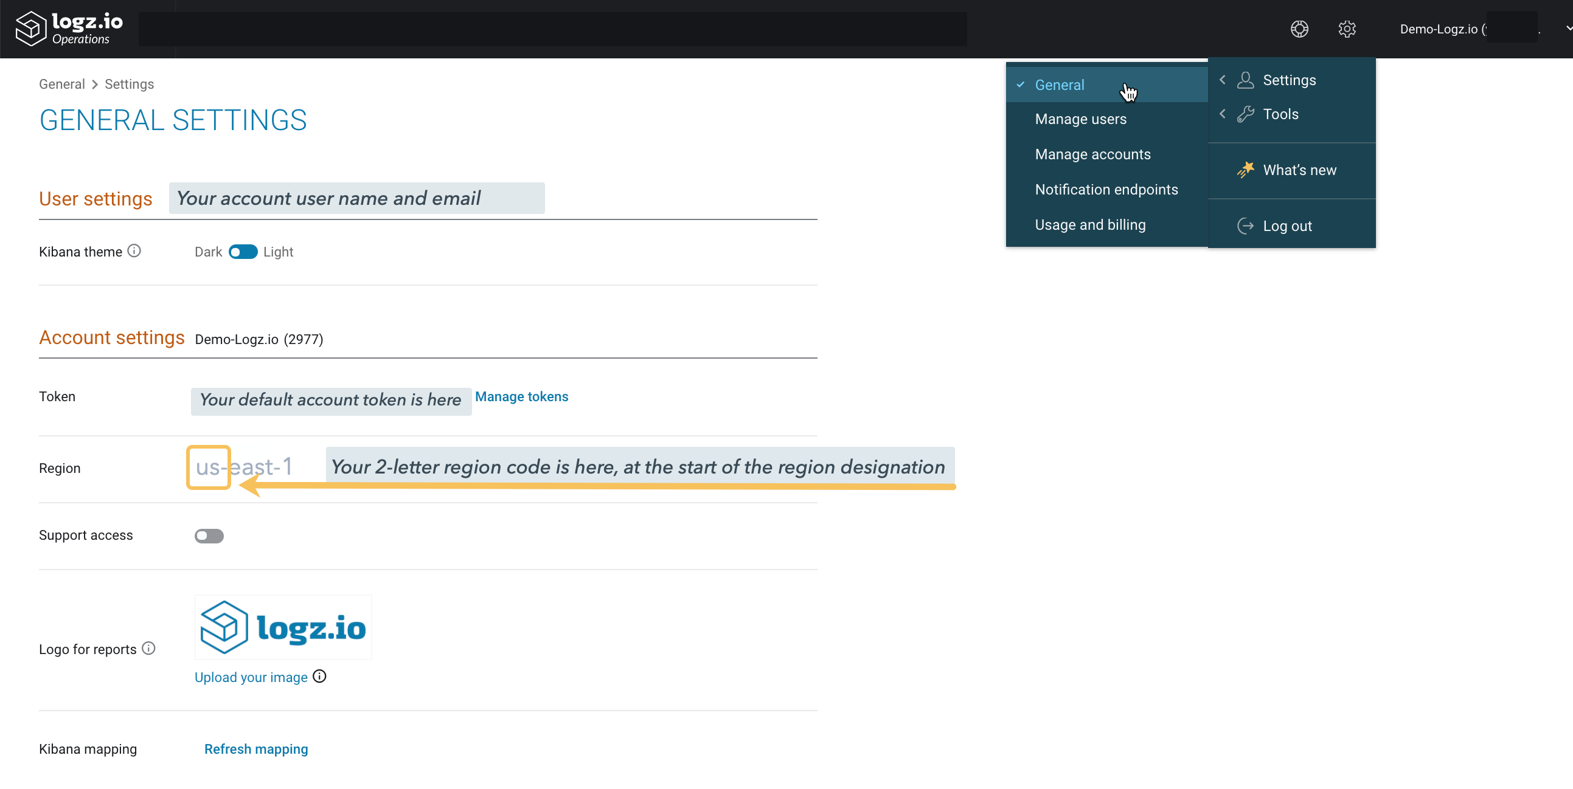Click the Logo for reports info icon
This screenshot has width=1573, height=789.
click(x=148, y=648)
